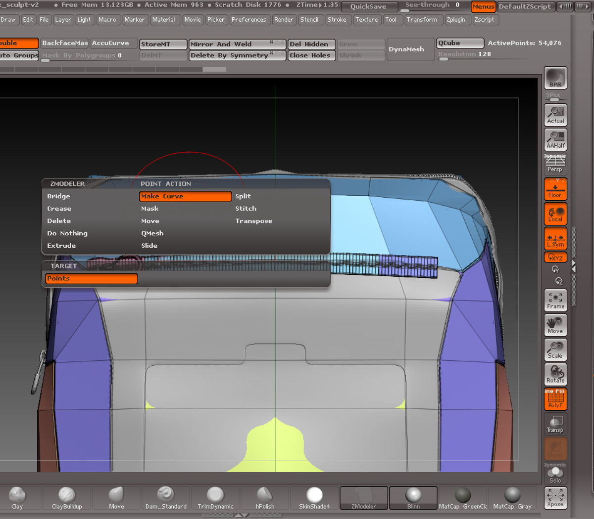Activate the Move navigation icon in right shelf
The image size is (594, 519).
click(x=555, y=325)
